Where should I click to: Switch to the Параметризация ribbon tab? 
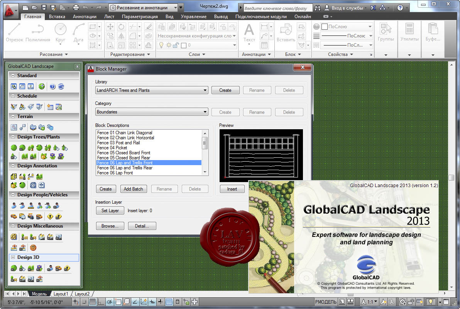pos(140,17)
